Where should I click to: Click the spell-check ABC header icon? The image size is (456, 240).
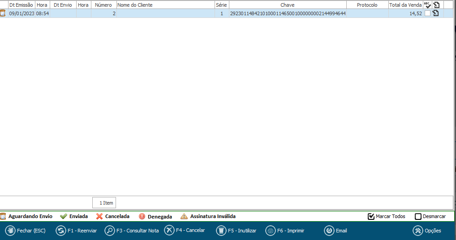tap(427, 5)
